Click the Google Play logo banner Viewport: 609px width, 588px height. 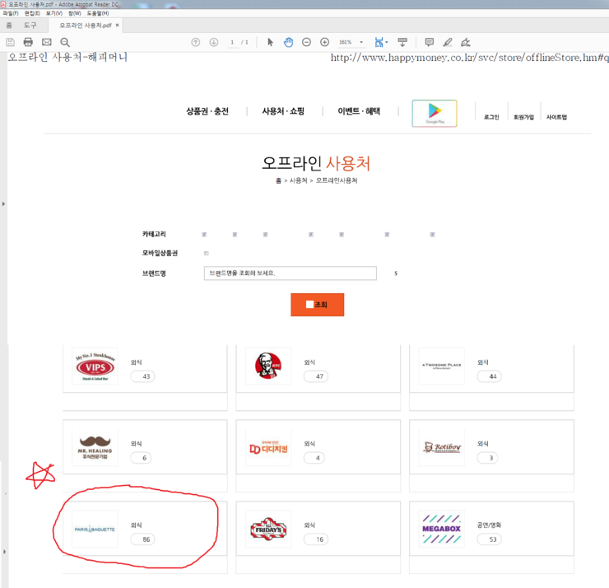(435, 113)
